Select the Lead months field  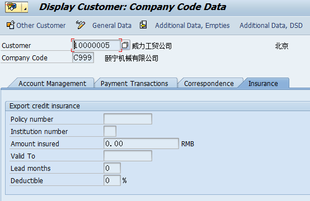click(112, 168)
